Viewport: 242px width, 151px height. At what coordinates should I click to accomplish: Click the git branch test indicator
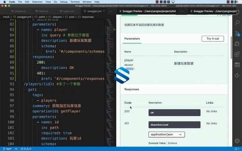coord(7,149)
